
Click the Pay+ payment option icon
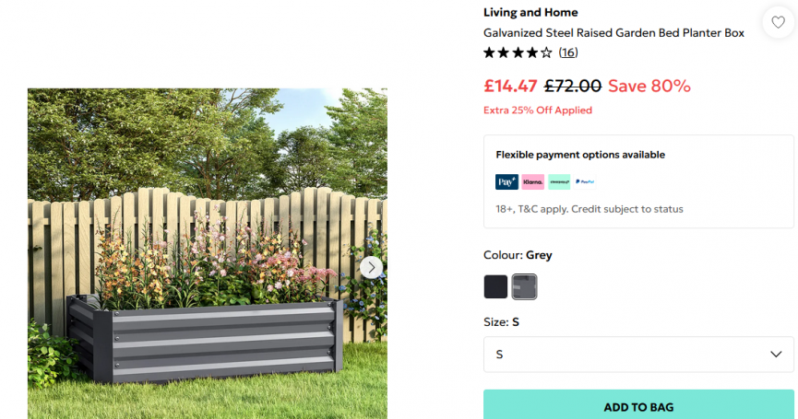pos(506,181)
